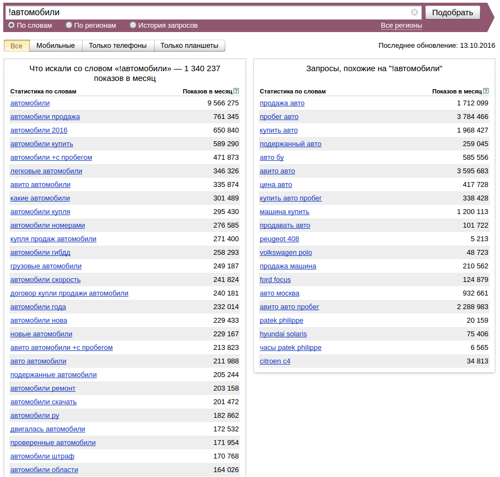Open the Все регионы region selector
Screen dimensions: 500x477
tap(402, 26)
